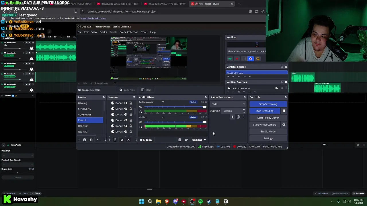Toggle visibility of first Donati source

(126, 103)
